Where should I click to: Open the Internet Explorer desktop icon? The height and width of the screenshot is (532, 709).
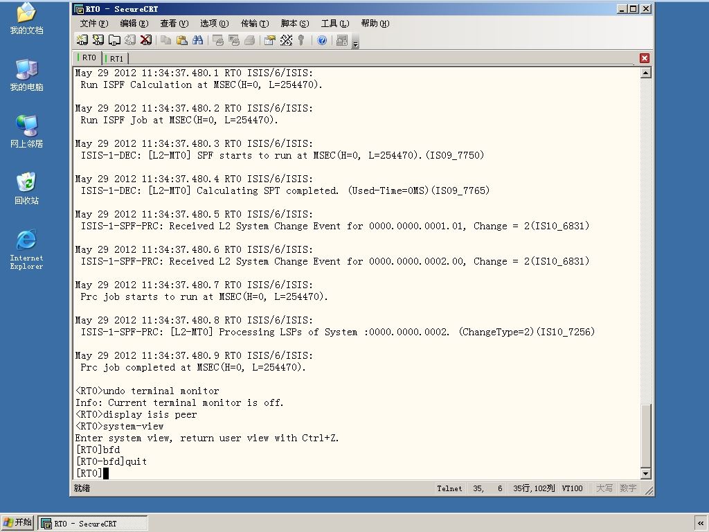pyautogui.click(x=26, y=249)
